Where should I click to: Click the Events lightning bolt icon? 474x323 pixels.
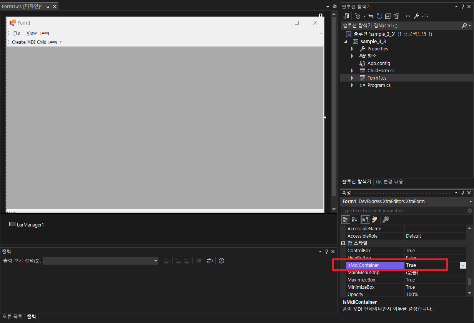click(x=374, y=220)
